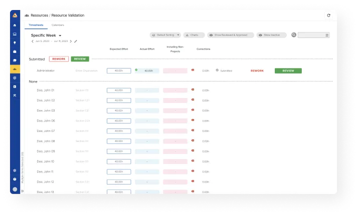Viewport: 359px width, 216px height.
Task: Go to the next week arrow
Action: click(71, 41)
